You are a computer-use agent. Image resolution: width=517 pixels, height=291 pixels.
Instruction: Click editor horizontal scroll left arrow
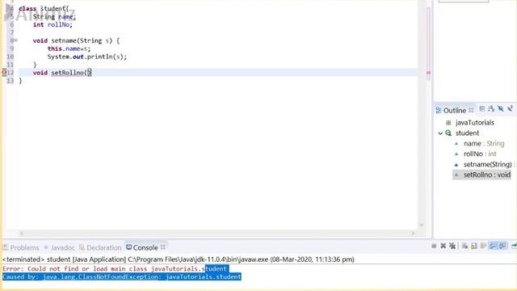pyautogui.click(x=22, y=234)
